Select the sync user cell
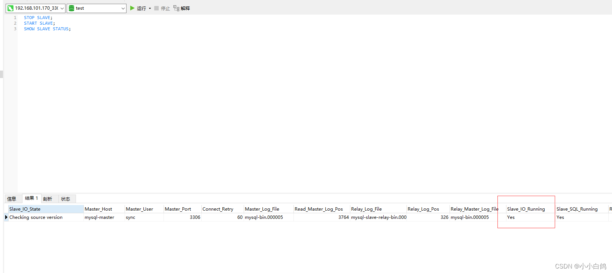612x273 pixels. (144, 217)
